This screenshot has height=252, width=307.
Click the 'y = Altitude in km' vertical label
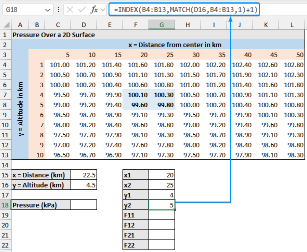[20, 109]
